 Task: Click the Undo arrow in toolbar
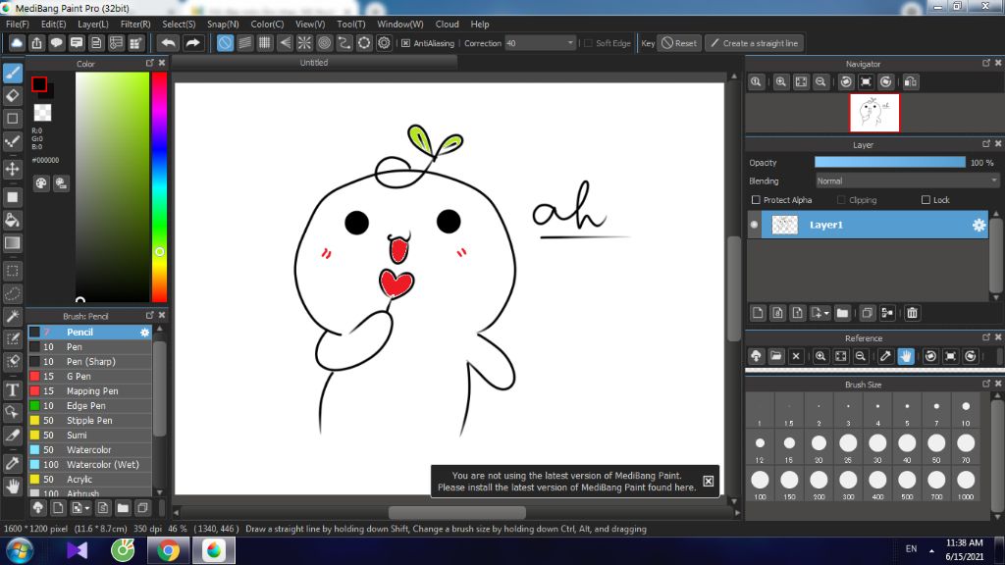(x=168, y=43)
